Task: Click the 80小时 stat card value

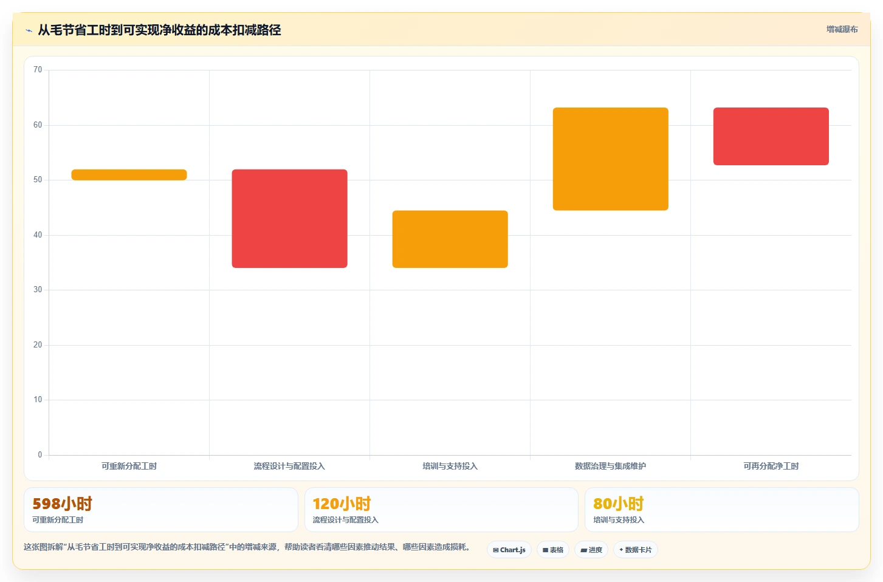Action: point(618,504)
